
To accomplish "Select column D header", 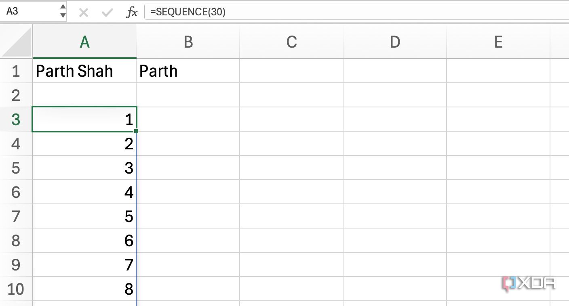I will coord(394,41).
